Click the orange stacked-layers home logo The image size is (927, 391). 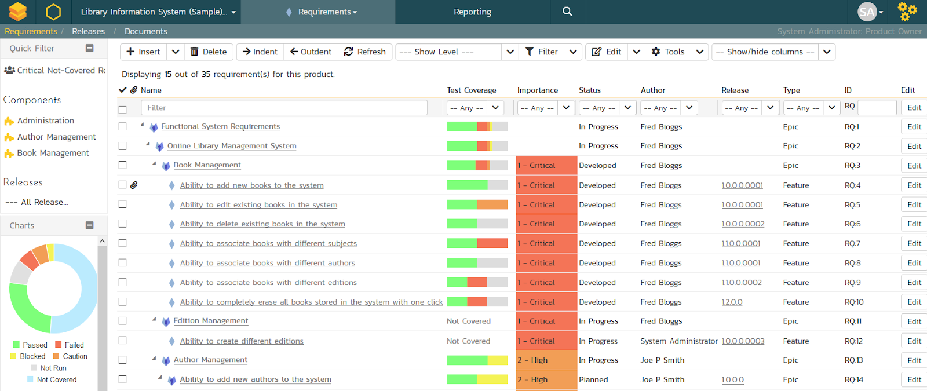click(x=18, y=12)
